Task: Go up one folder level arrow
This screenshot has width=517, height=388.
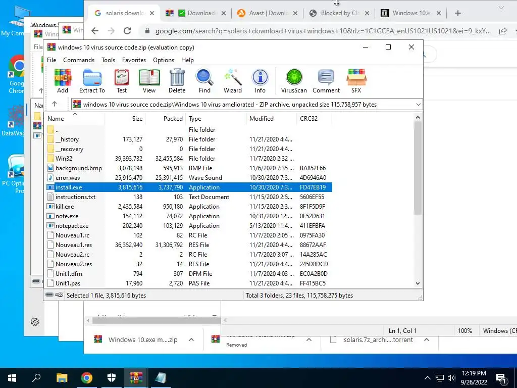Action: [55, 104]
